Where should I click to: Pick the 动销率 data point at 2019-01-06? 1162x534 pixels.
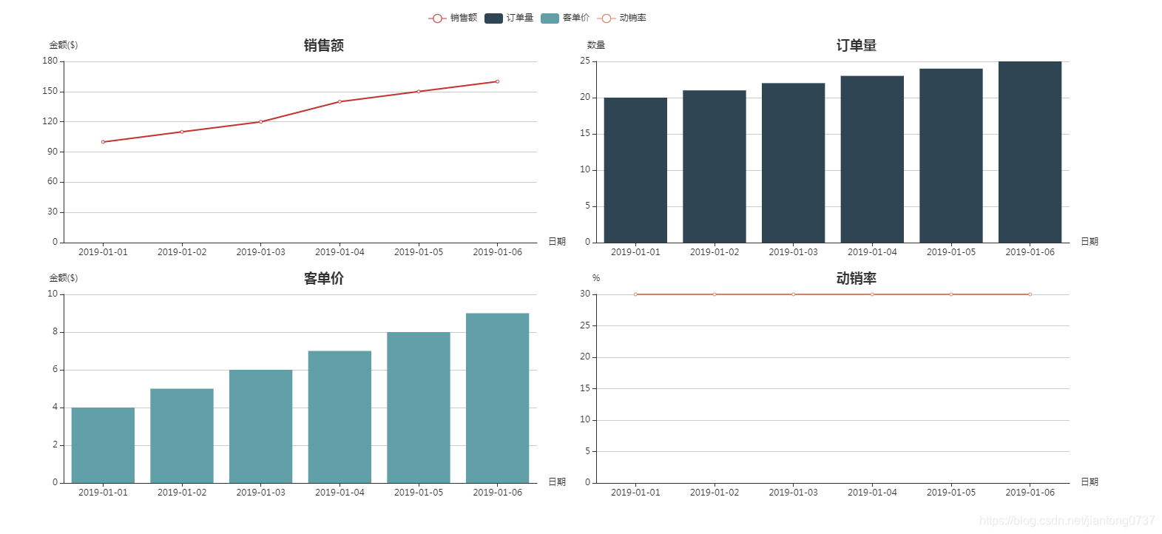pos(1030,294)
